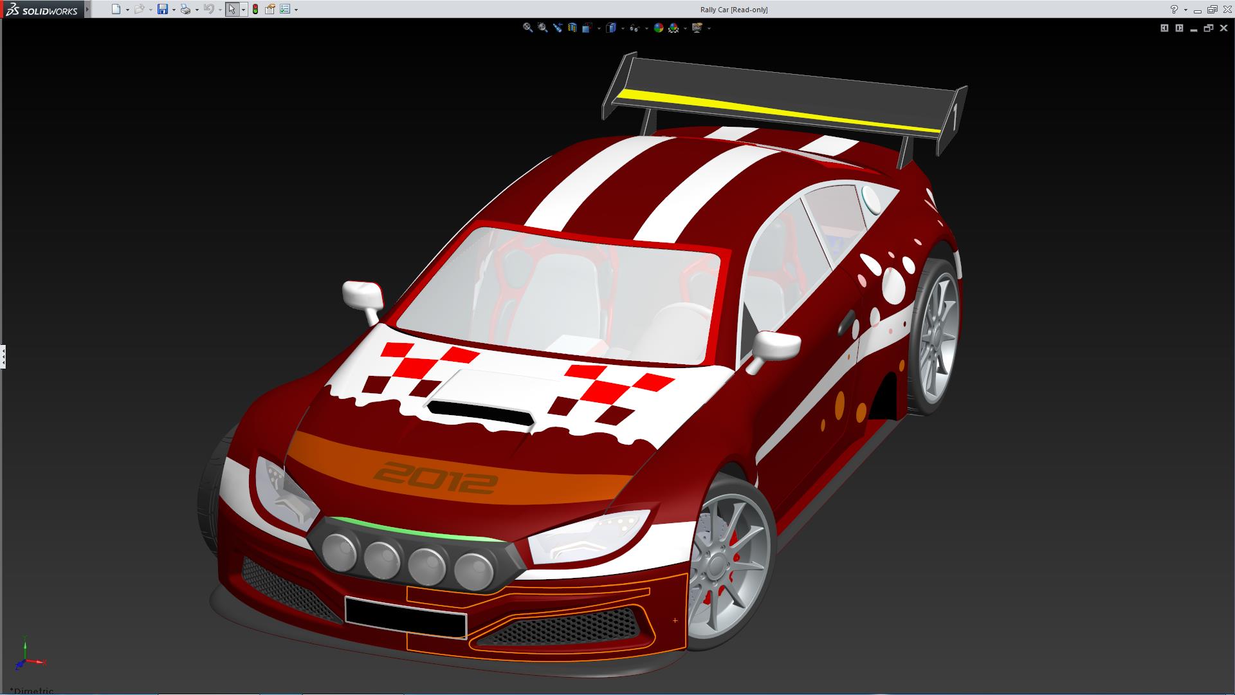Open the Edit Appearance color ball

point(658,28)
